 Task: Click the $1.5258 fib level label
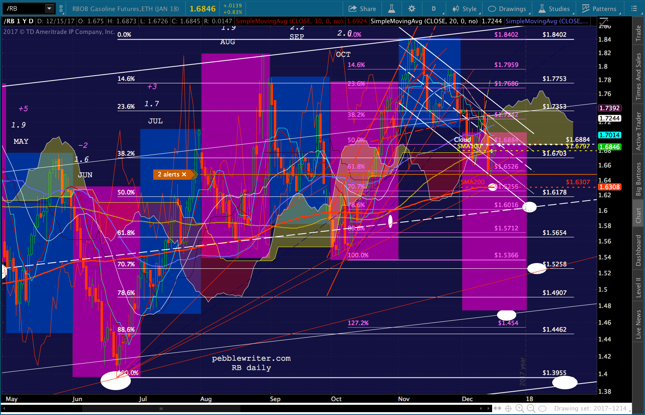point(554,264)
